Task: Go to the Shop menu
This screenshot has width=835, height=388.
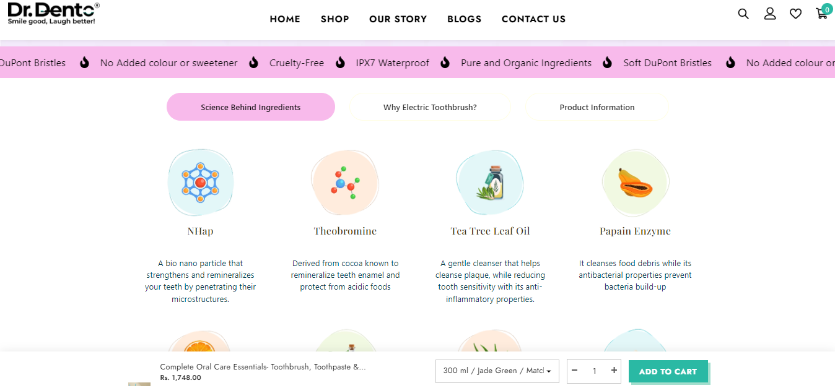Action: pyautogui.click(x=334, y=19)
